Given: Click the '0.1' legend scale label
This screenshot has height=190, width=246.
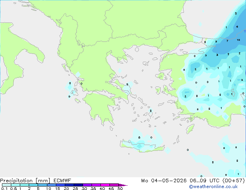Looking at the screenshot, I should tap(4, 188).
